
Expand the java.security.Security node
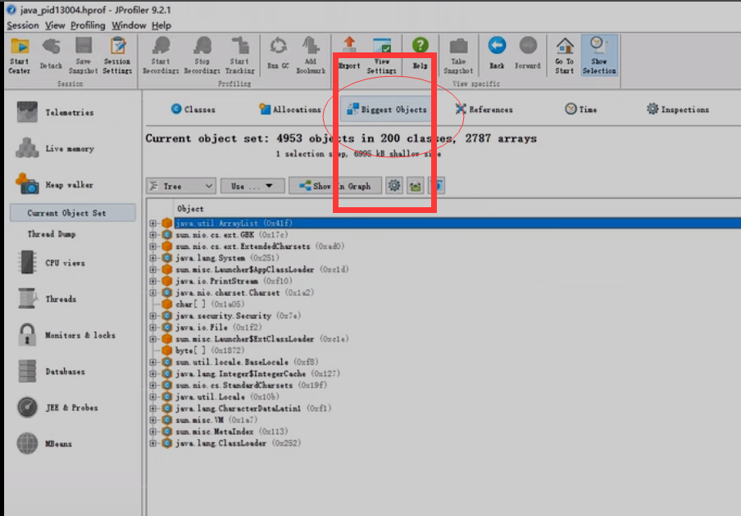pyautogui.click(x=152, y=316)
